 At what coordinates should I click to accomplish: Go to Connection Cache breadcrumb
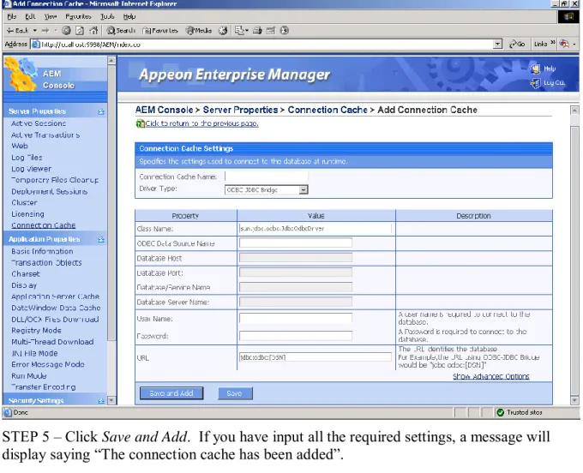328,110
